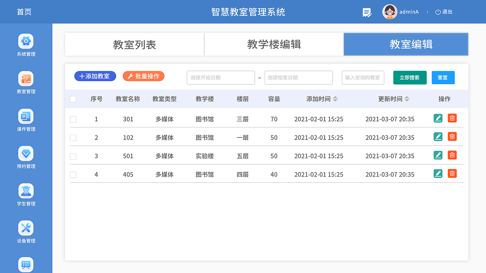Switch to 教室列表 tab
This screenshot has width=486, height=273.
click(x=134, y=44)
